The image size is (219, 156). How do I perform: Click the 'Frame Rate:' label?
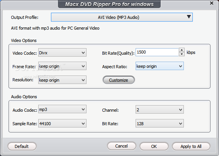click(24, 67)
